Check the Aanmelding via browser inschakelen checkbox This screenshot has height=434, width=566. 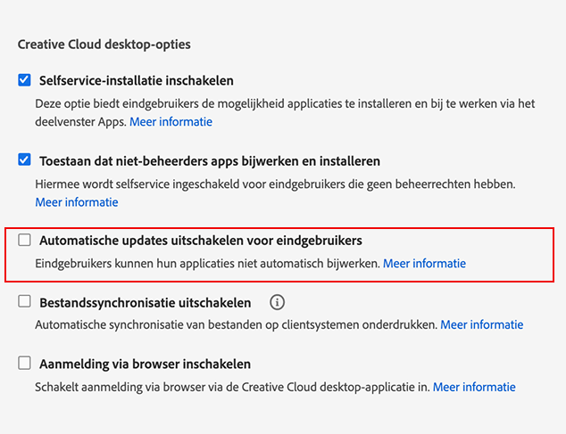(25, 364)
